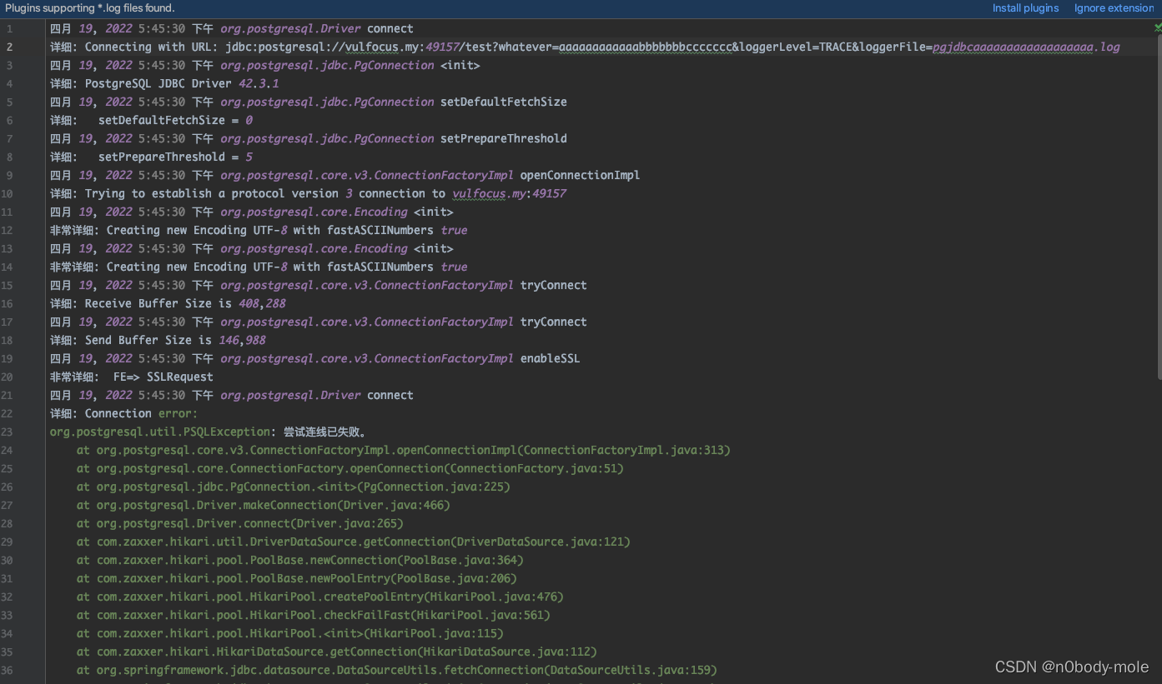This screenshot has height=684, width=1162.
Task: Click 'pgjdbcaaaaaaaaaaaaaaaaaaa.log' logger file name
Action: click(1026, 47)
